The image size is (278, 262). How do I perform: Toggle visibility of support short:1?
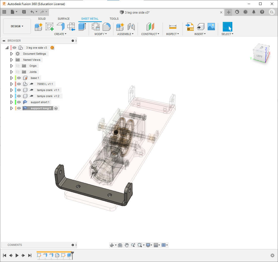coord(19,102)
